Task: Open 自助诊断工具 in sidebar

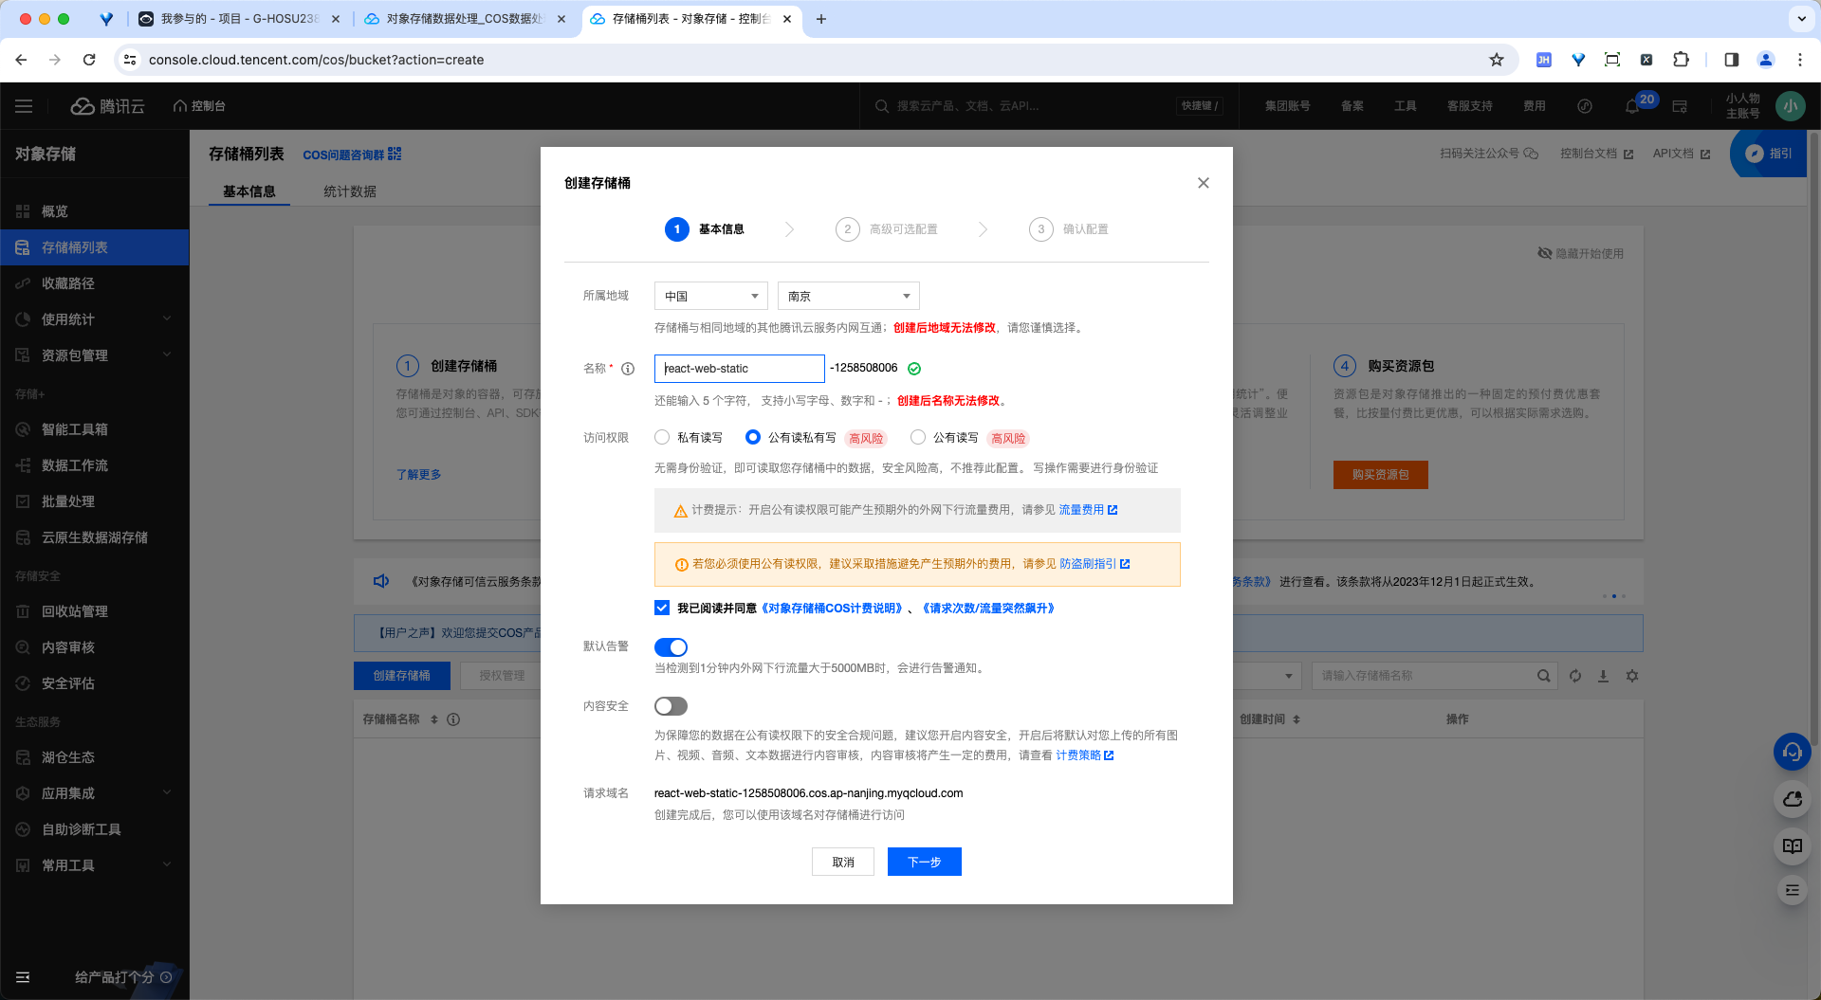Action: click(95, 829)
